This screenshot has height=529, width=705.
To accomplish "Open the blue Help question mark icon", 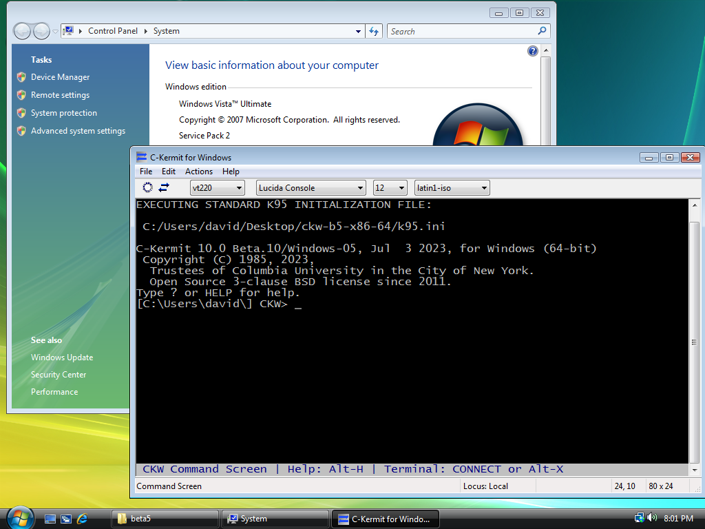I will click(x=532, y=51).
